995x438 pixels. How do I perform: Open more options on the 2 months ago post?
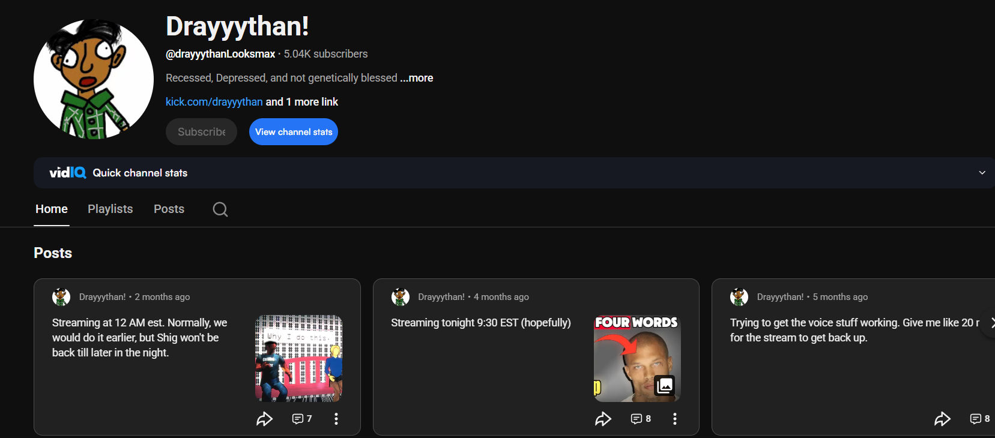tap(336, 419)
